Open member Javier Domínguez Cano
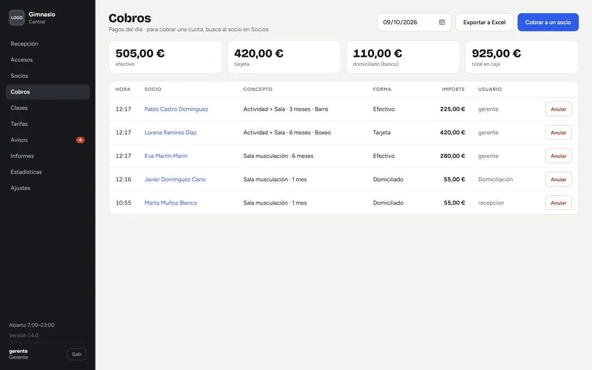 click(175, 179)
